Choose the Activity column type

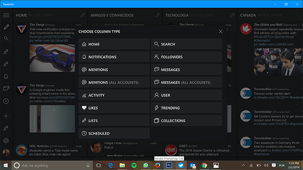[114, 95]
